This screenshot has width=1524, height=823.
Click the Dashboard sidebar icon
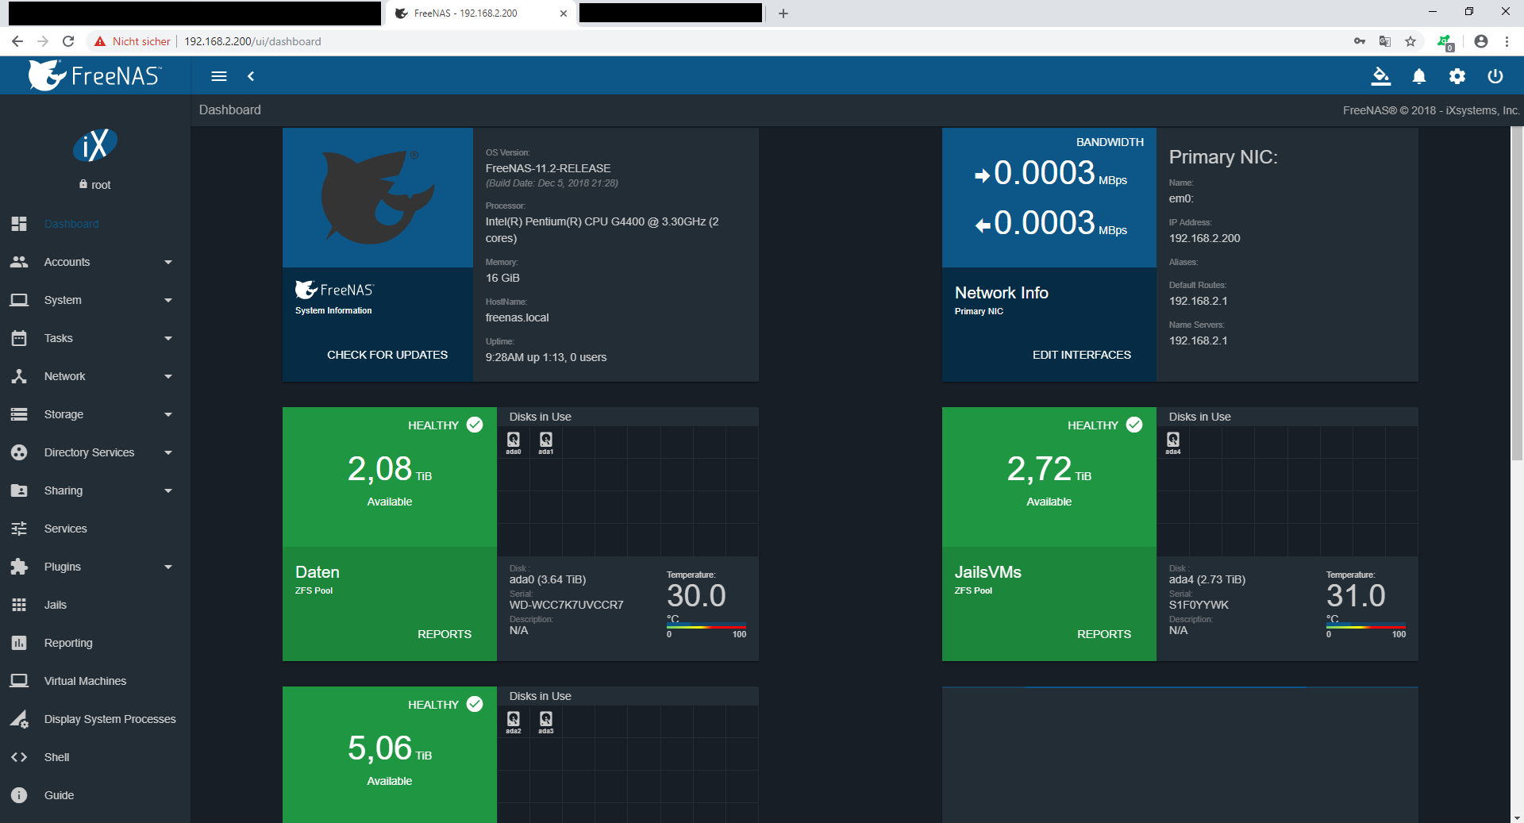pyautogui.click(x=19, y=224)
